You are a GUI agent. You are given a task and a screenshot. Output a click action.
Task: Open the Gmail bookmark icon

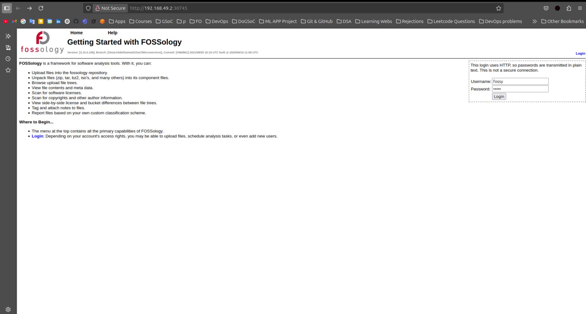[14, 21]
